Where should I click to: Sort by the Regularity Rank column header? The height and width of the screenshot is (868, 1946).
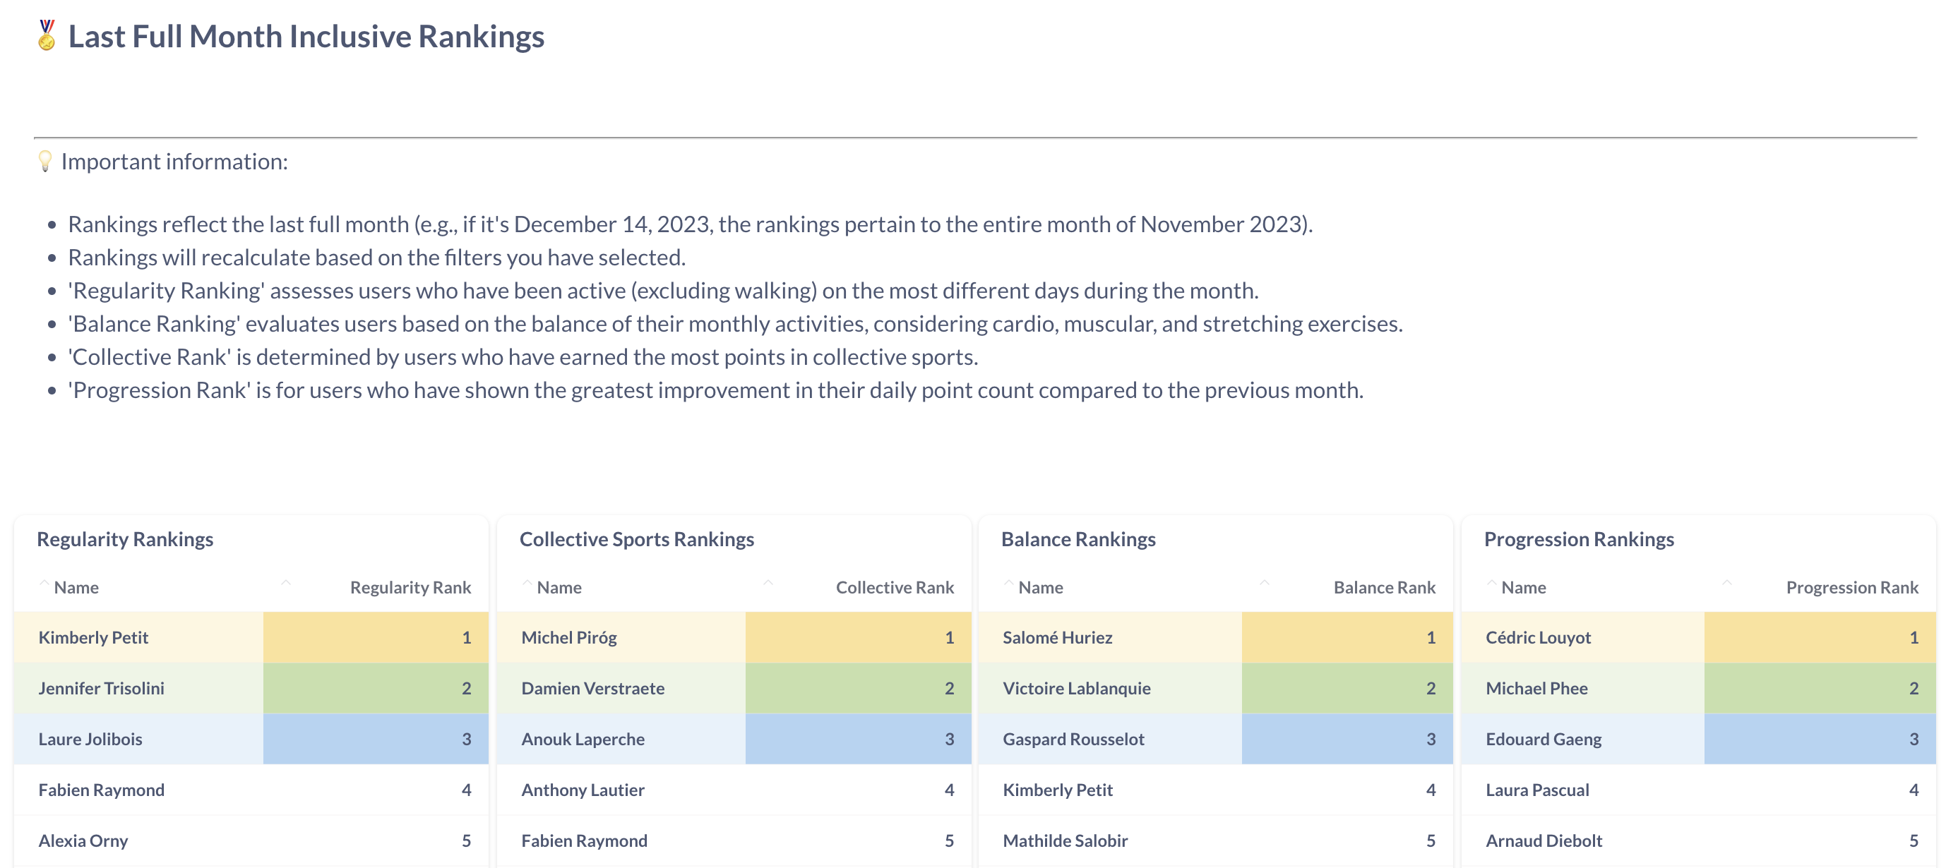410,587
